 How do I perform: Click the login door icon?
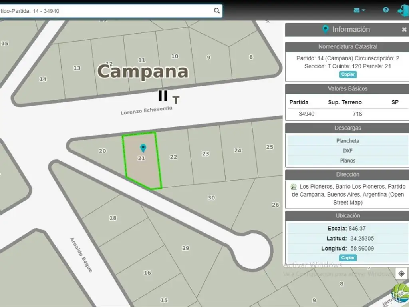402,10
